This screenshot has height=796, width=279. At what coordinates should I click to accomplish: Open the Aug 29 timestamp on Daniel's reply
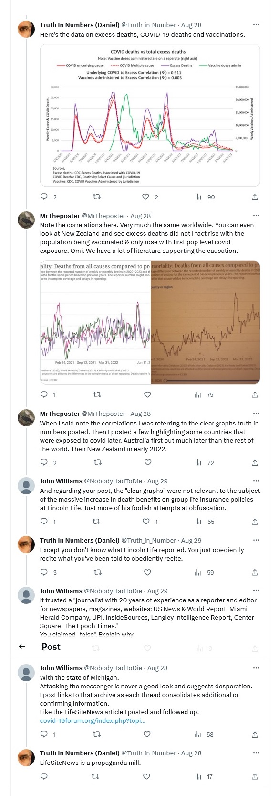coord(191,540)
